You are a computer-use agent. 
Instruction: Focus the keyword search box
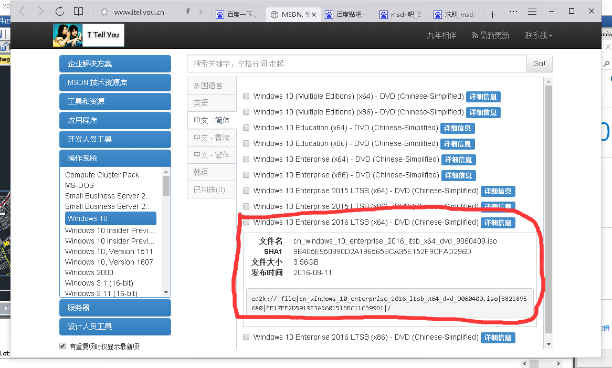(x=356, y=64)
